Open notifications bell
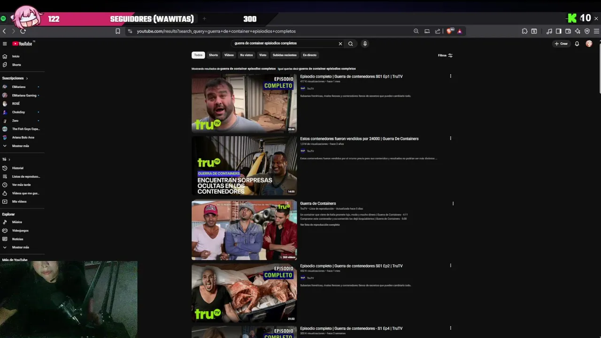Viewport: 601px width, 338px height. tap(577, 44)
